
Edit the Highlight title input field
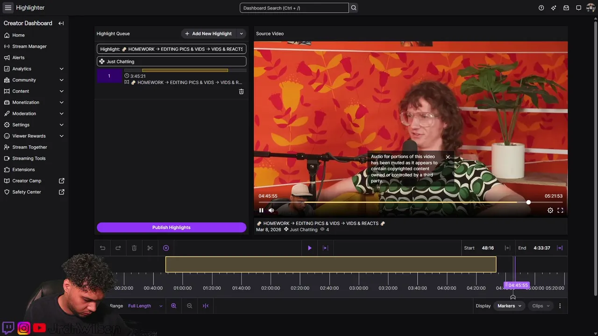(x=171, y=49)
